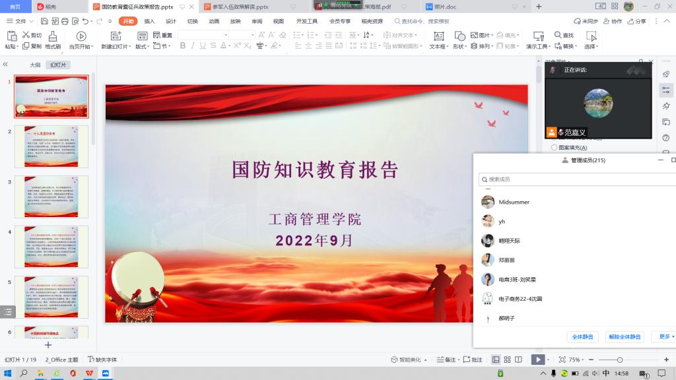Viewport: 676px width, 380px height.
Task: Click the Cut (剪切) scissors icon
Action: pos(26,35)
